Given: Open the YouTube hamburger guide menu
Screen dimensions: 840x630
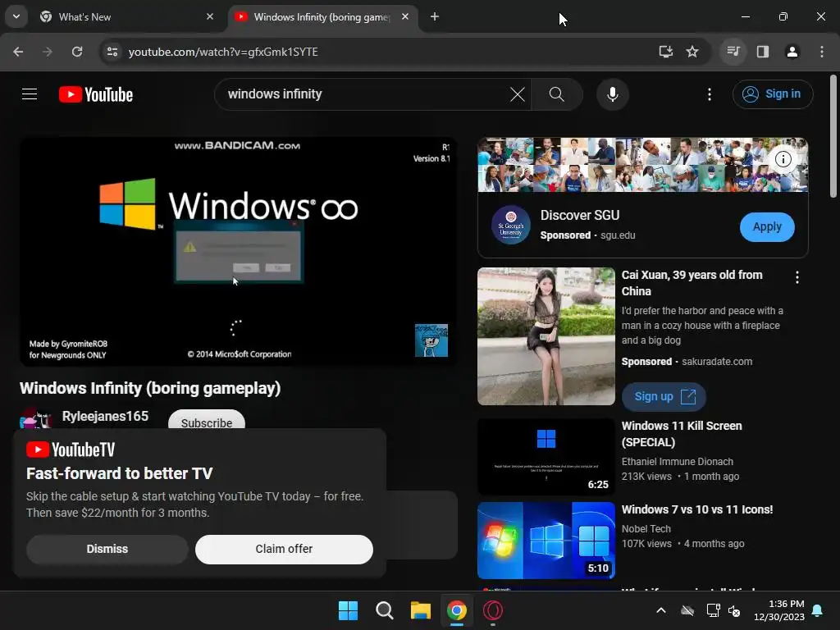Looking at the screenshot, I should (30, 94).
